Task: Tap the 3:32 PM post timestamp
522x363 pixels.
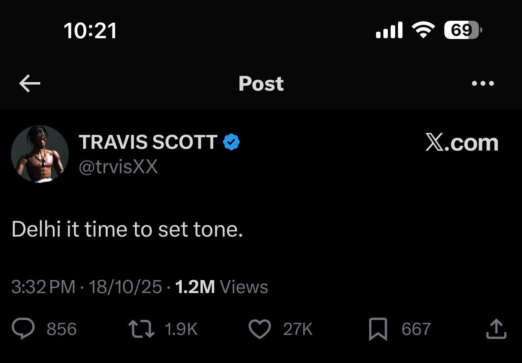Action: (43, 287)
